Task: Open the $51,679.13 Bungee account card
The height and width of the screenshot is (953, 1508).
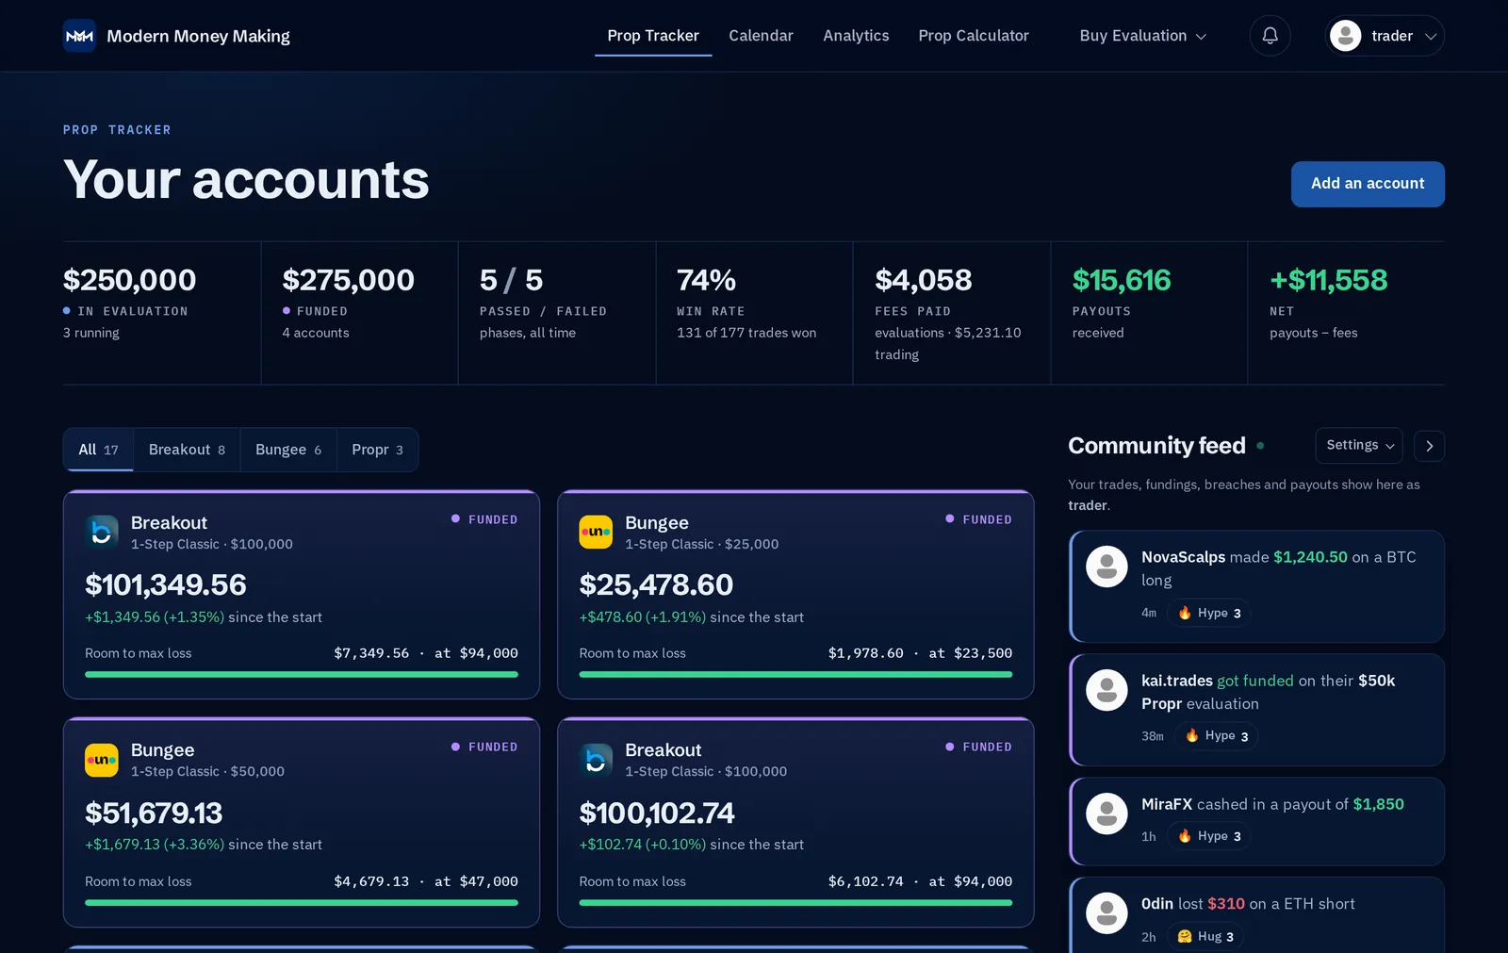Action: [302, 822]
